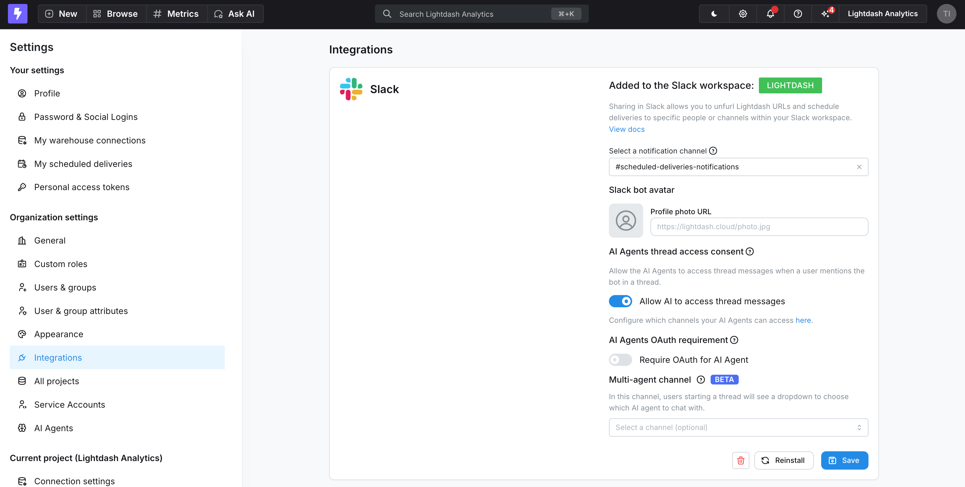Open Service Accounts settings

pos(117,405)
